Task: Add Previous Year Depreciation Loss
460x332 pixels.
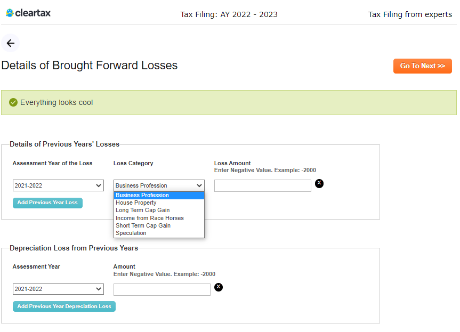Action: 64,306
